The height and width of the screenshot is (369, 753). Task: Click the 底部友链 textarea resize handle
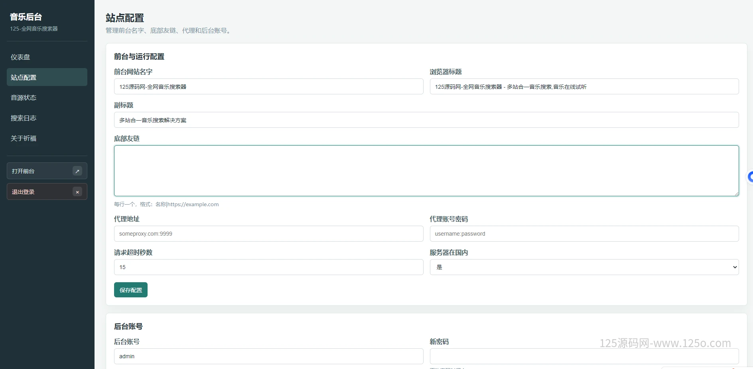[x=736, y=193]
